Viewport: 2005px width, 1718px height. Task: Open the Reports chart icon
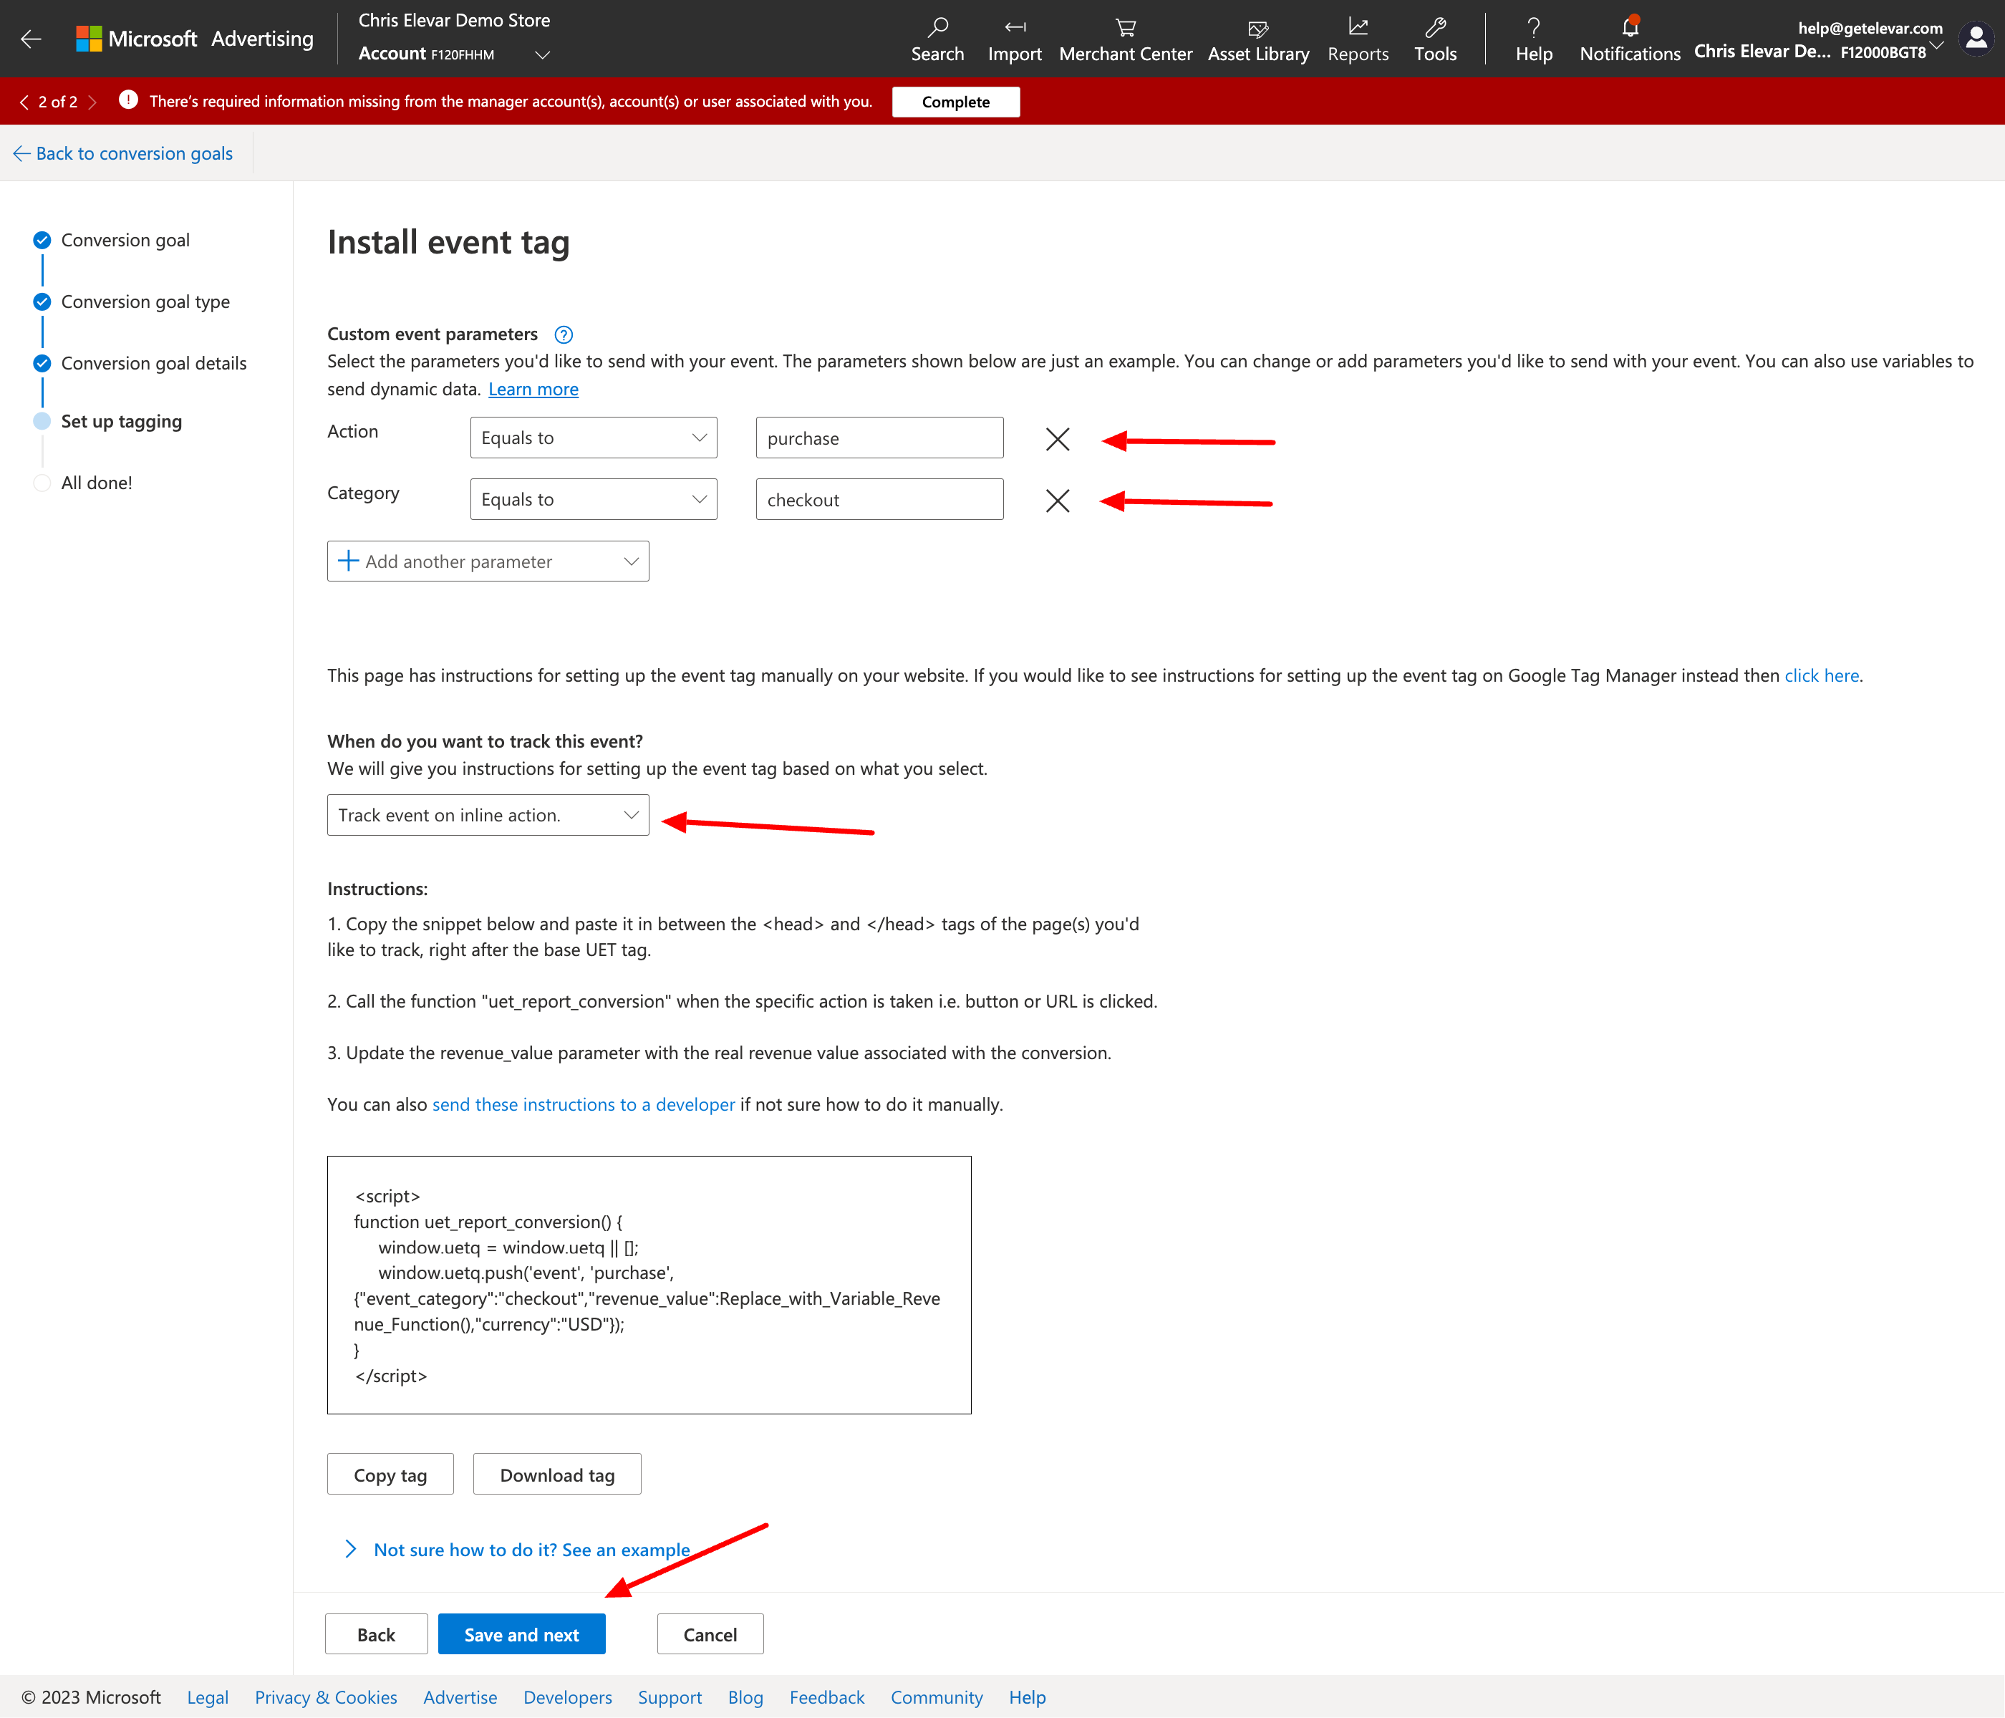point(1358,27)
